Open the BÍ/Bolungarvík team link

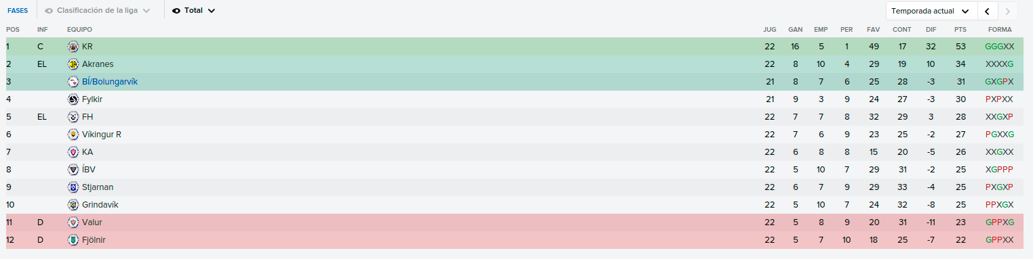tap(110, 82)
